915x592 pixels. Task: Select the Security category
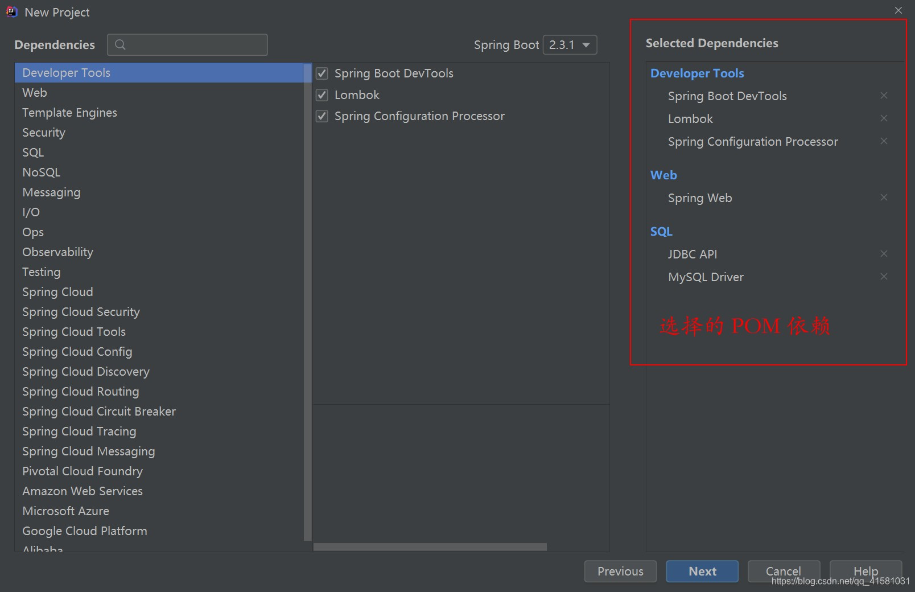point(159,133)
